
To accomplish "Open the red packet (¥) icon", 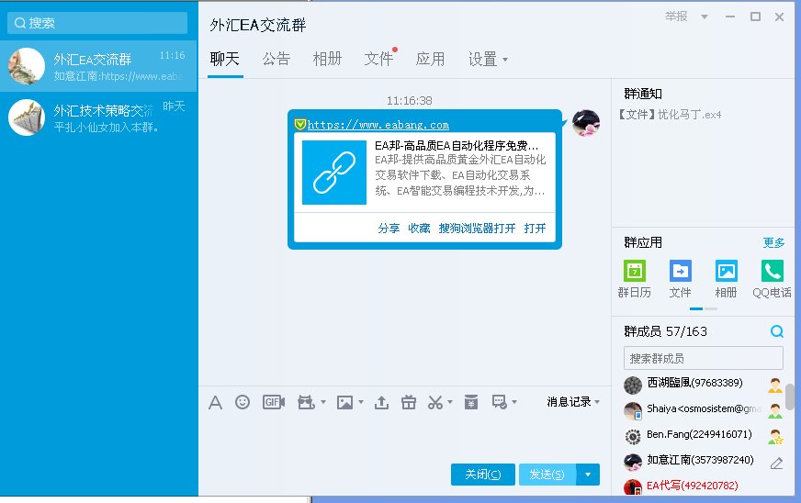I will coord(471,402).
